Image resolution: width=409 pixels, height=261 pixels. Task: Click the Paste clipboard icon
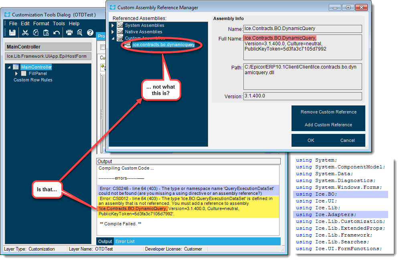[x=46, y=32]
